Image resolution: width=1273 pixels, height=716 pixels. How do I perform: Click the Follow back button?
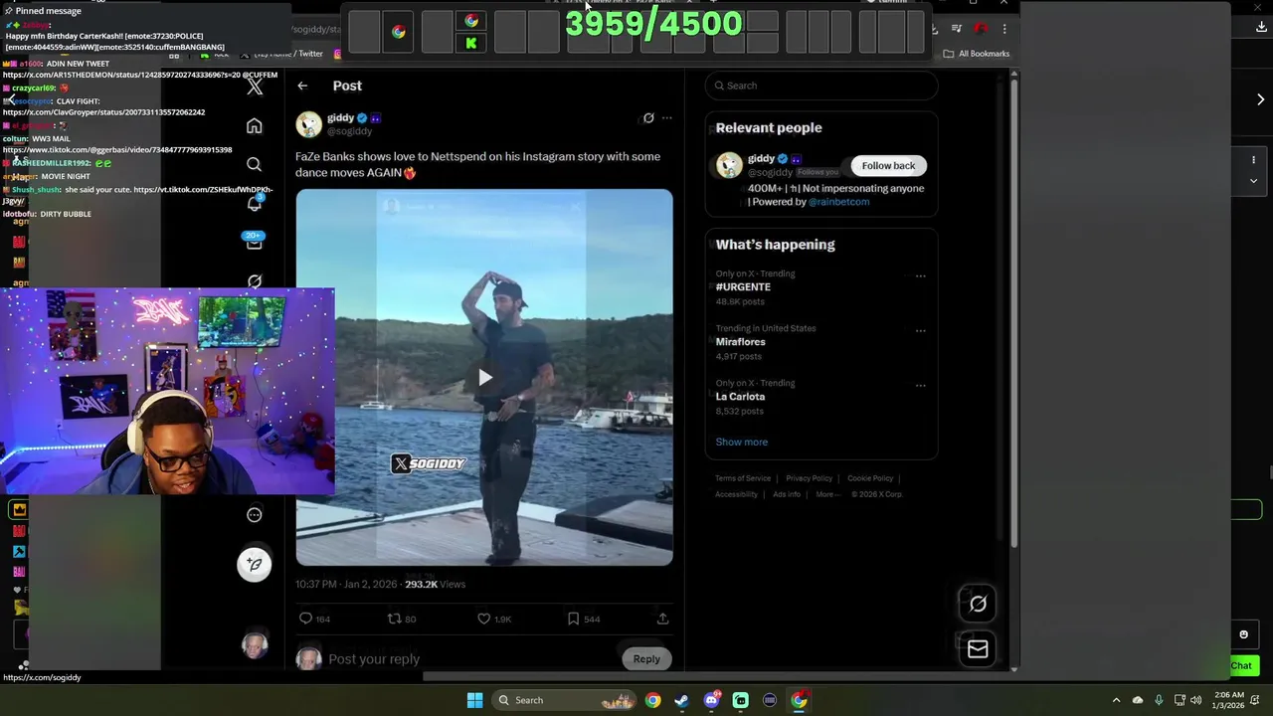pos(888,166)
